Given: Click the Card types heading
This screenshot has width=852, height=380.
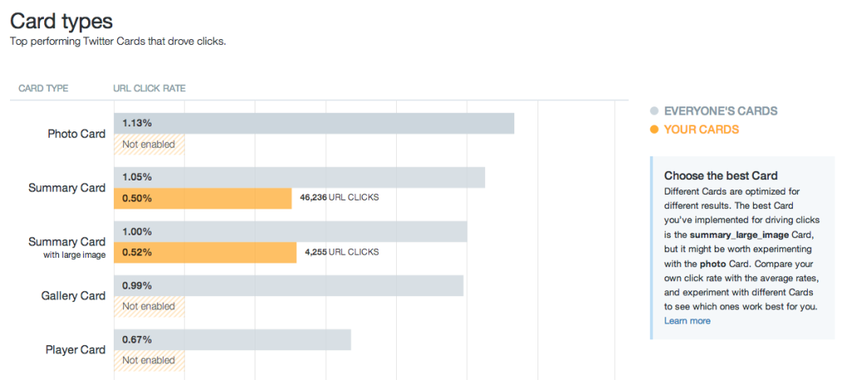Looking at the screenshot, I should coord(62,21).
